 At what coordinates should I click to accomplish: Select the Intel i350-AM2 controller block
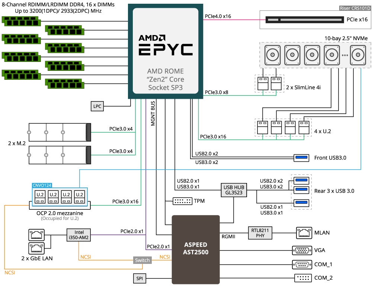point(78,235)
